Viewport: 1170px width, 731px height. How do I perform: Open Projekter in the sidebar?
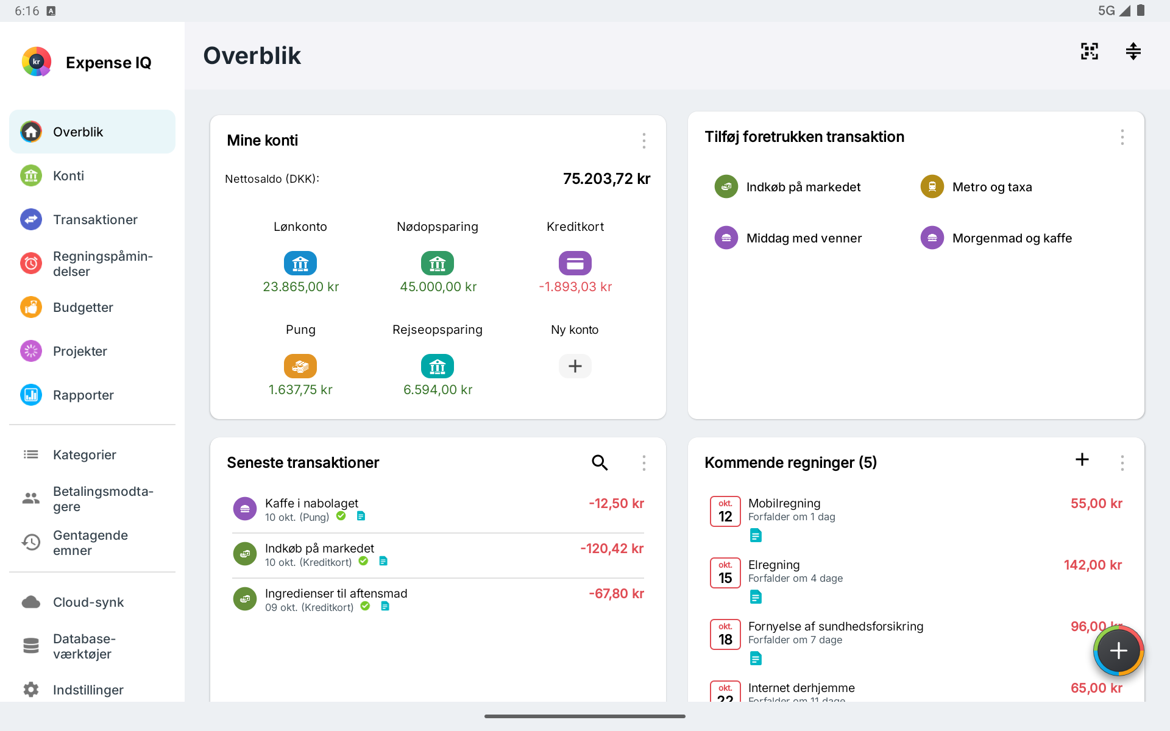pyautogui.click(x=92, y=351)
